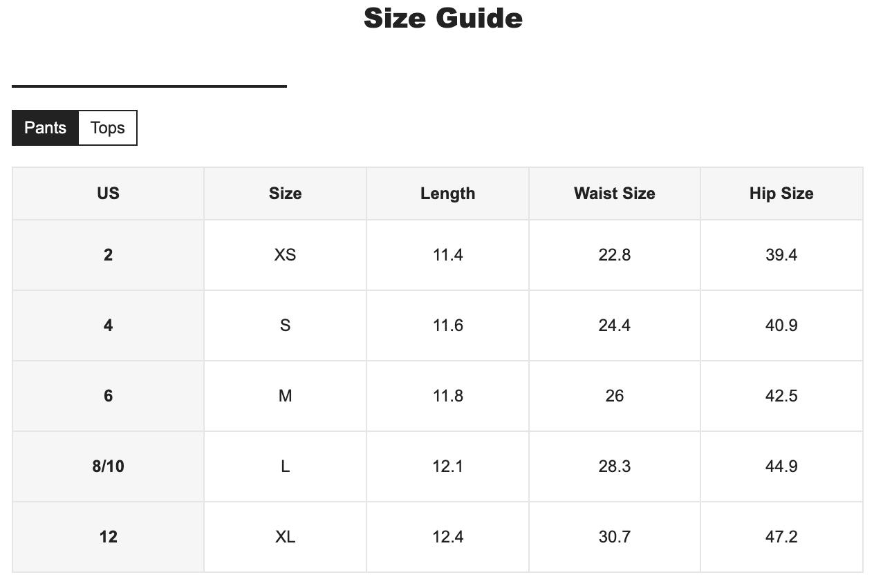883x586 pixels.
Task: Open the Tops size tab
Action: click(108, 128)
